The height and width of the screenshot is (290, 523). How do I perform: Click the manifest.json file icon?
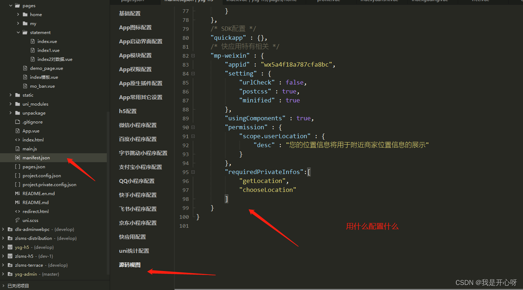point(18,158)
